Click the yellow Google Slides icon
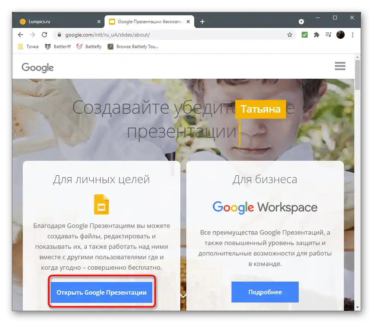Viewport: 373px width, 323px height. click(101, 204)
